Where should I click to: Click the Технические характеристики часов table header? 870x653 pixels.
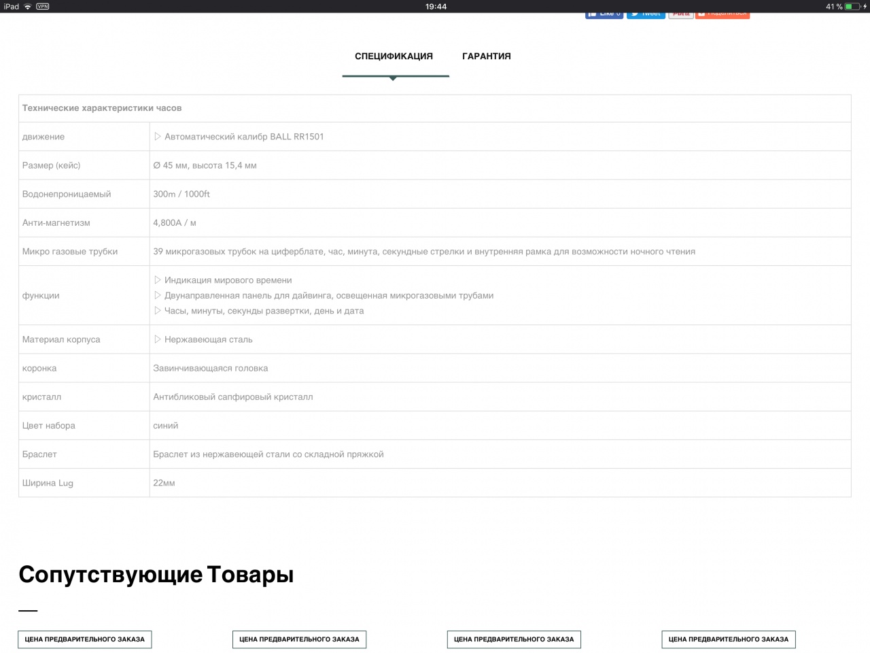102,108
